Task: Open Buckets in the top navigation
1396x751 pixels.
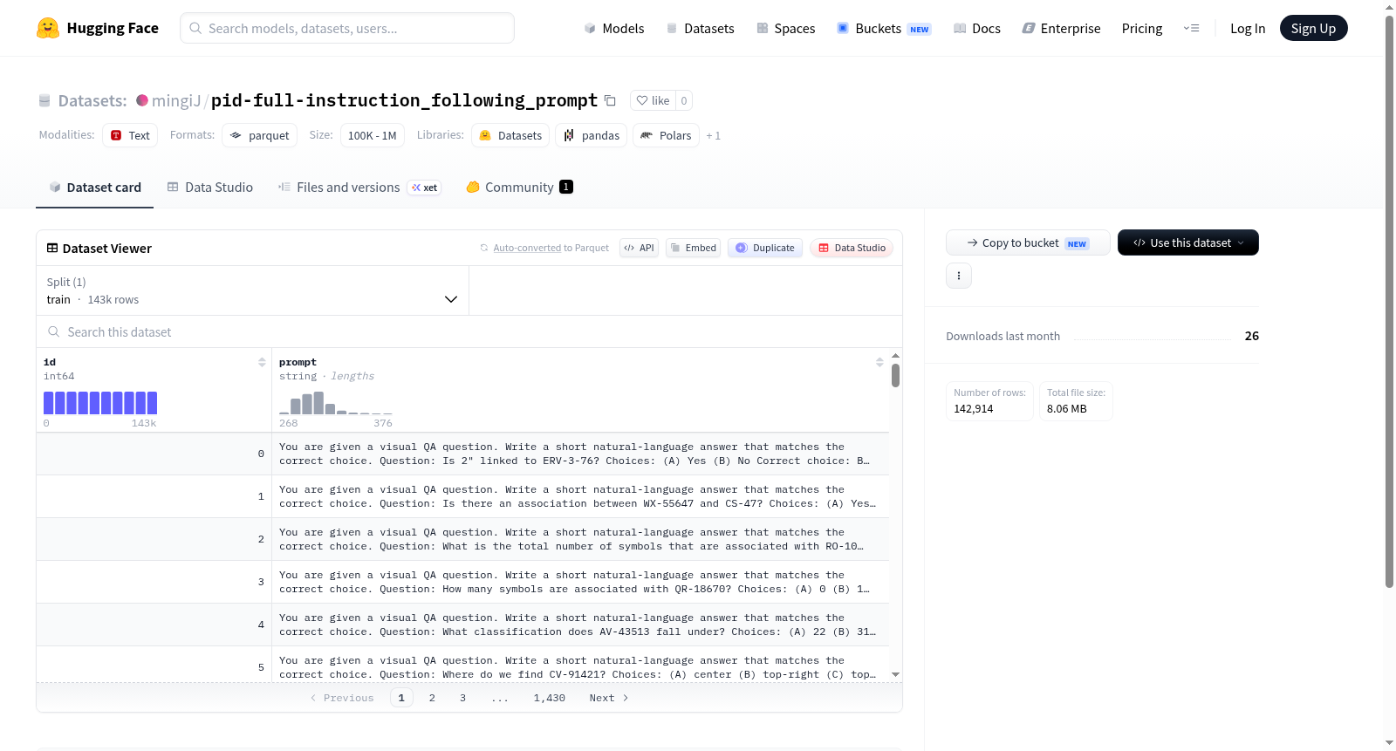Action: click(x=884, y=28)
